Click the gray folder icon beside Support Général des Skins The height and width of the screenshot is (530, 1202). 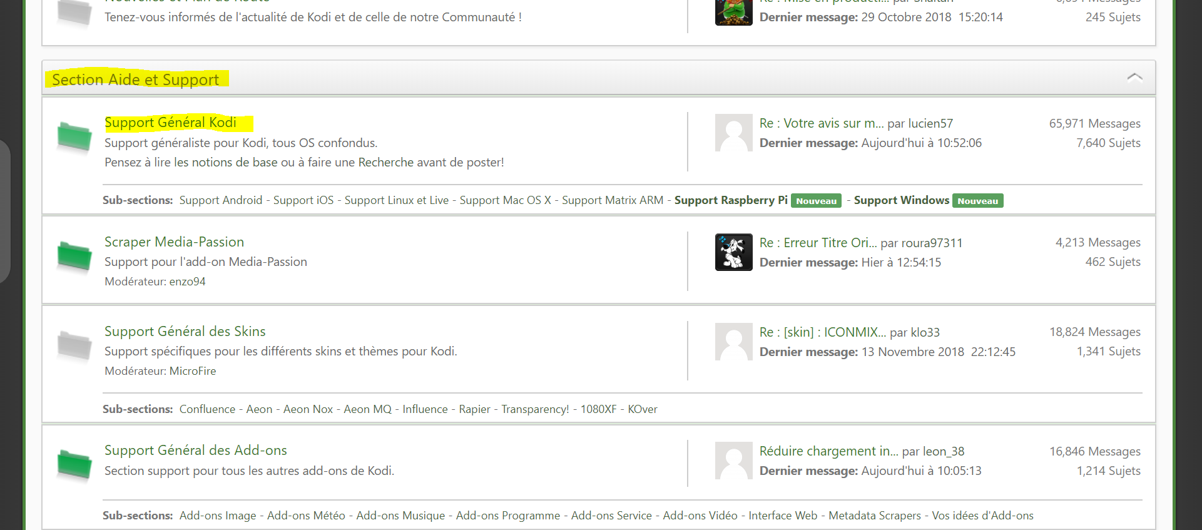coord(74,345)
